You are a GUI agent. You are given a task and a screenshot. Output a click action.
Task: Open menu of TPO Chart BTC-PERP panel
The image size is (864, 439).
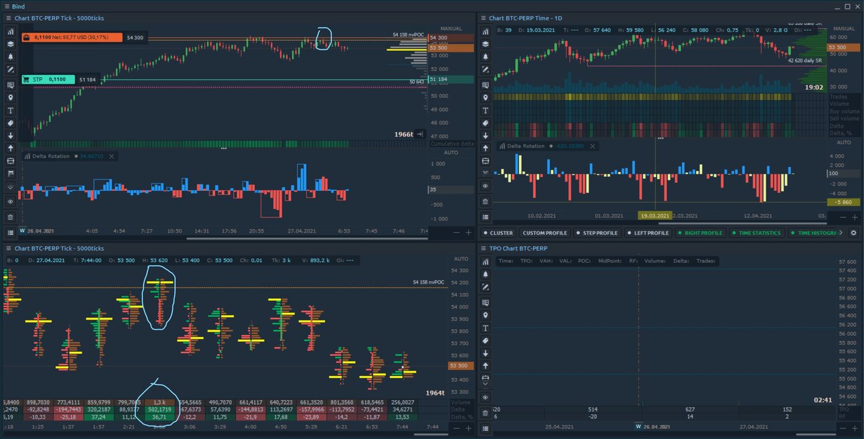pos(483,249)
